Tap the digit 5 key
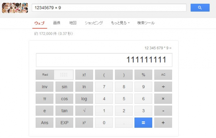The image size is (216, 138). click(x=124, y=99)
